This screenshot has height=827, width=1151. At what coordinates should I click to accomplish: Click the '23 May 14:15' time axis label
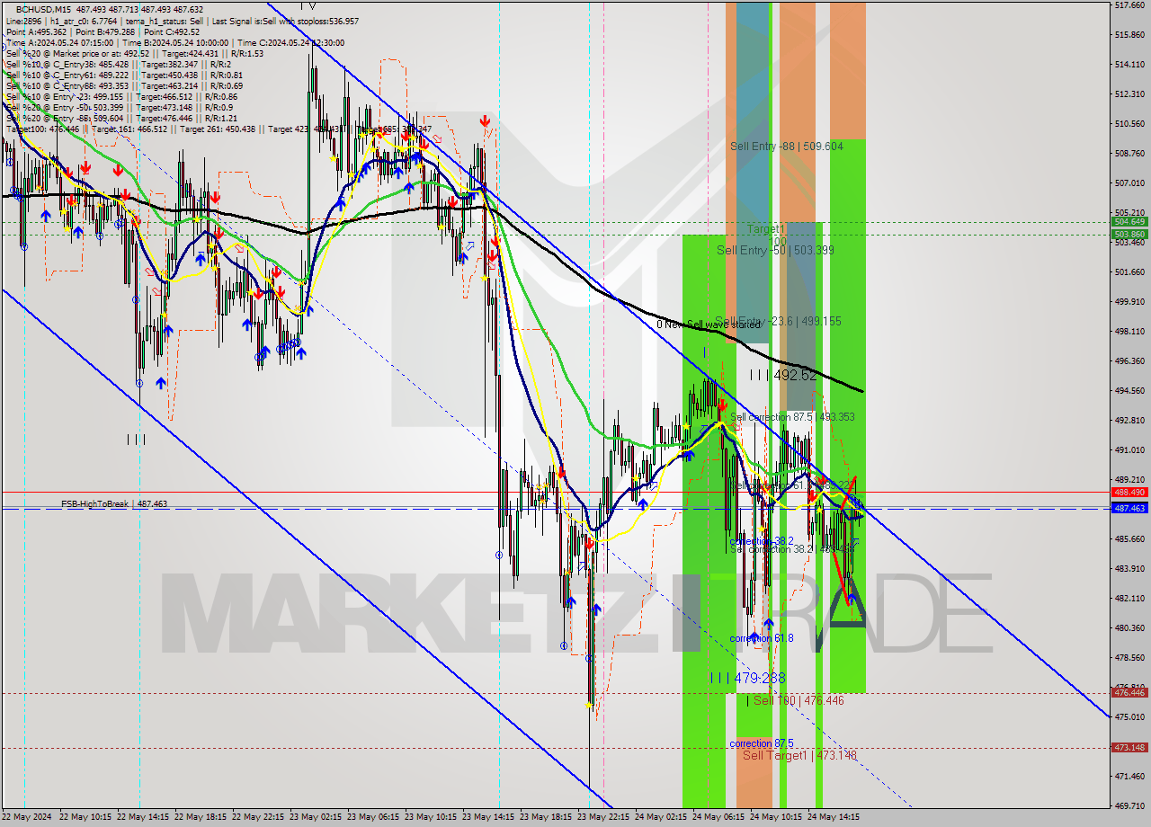[x=488, y=817]
